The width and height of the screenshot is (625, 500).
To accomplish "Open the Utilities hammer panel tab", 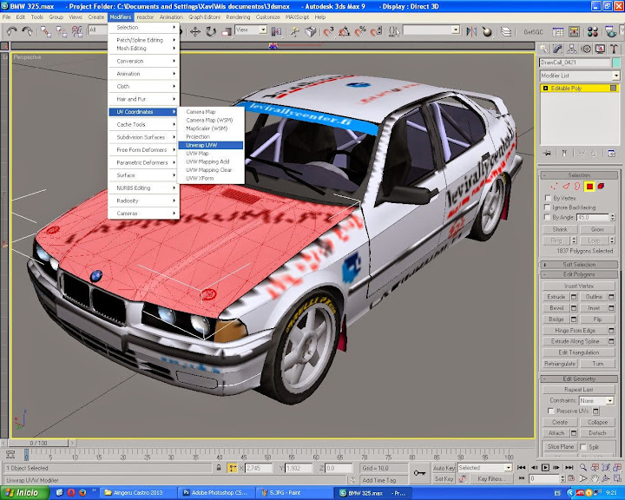I will (614, 49).
